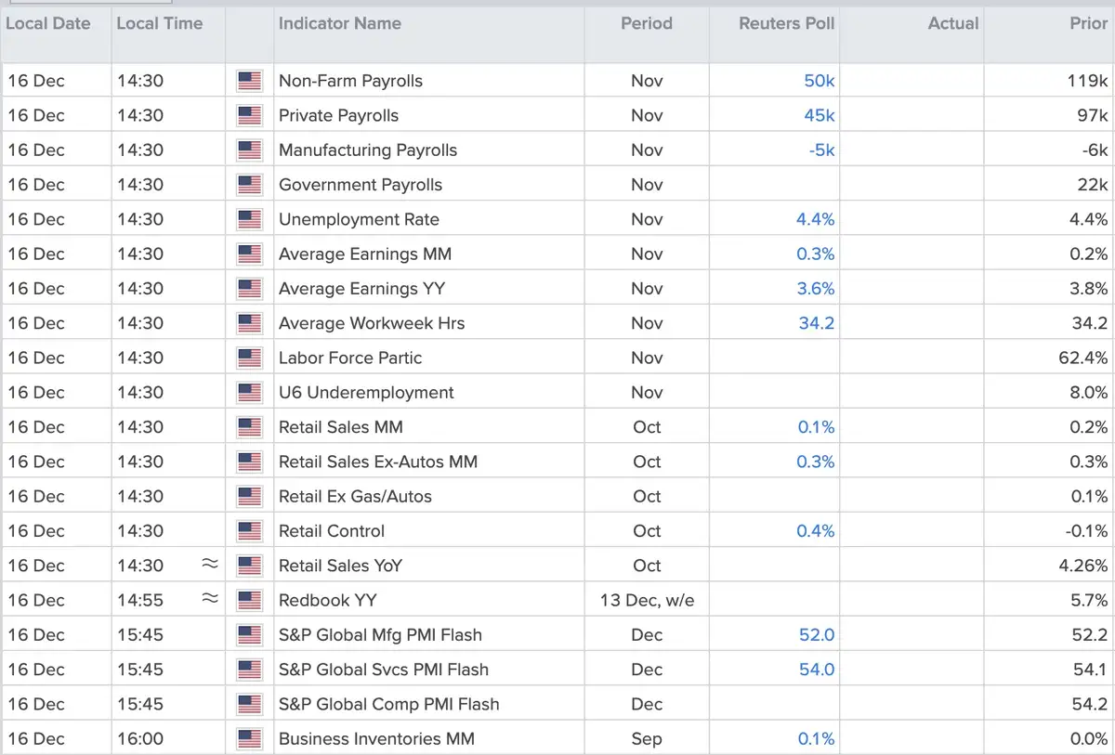Click the Retail Sales YoY prior value 4.26%
Viewport: 1115px width, 755px height.
click(x=1083, y=566)
